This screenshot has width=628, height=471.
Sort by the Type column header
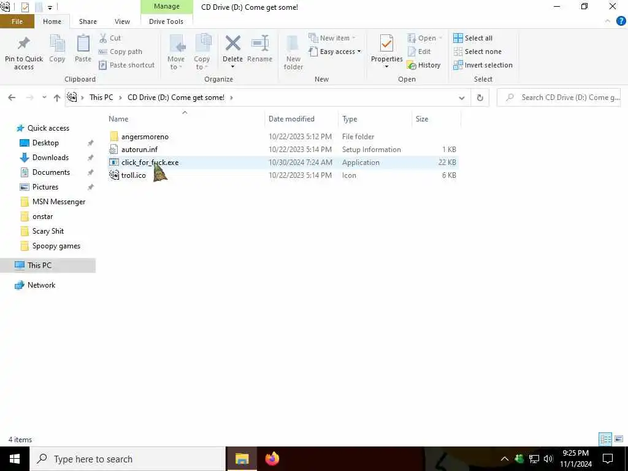pyautogui.click(x=350, y=119)
